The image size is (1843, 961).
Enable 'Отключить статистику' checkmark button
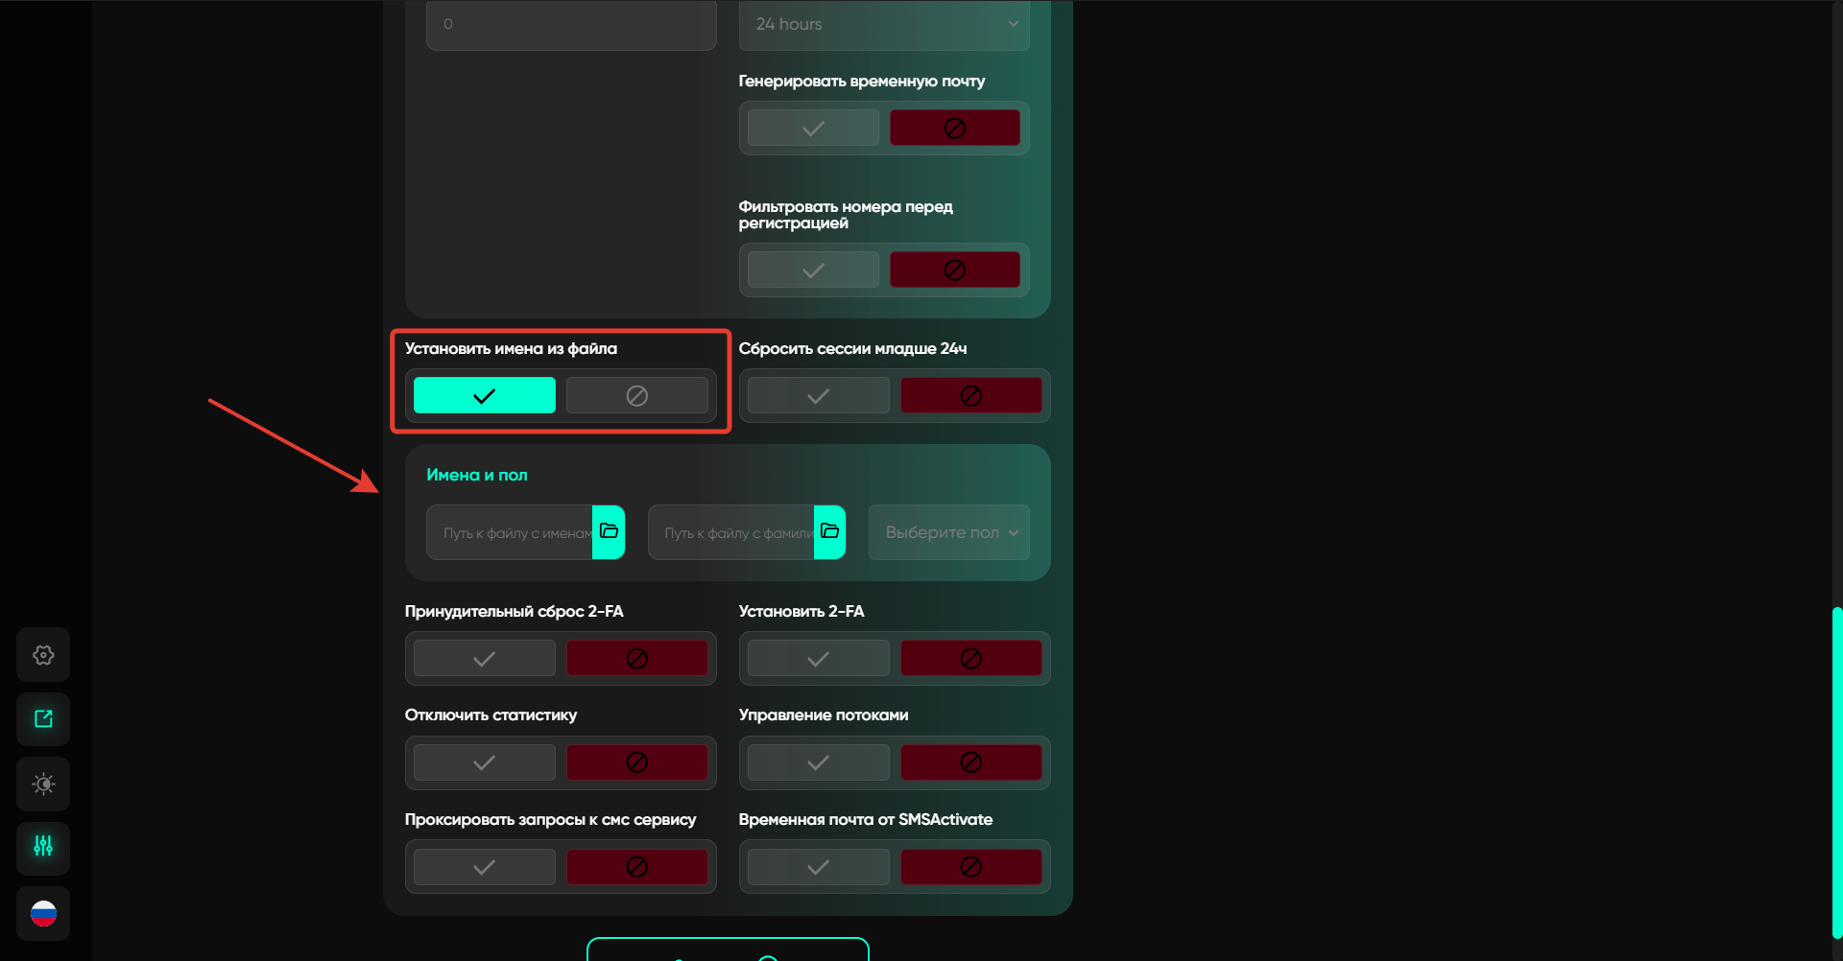point(484,762)
